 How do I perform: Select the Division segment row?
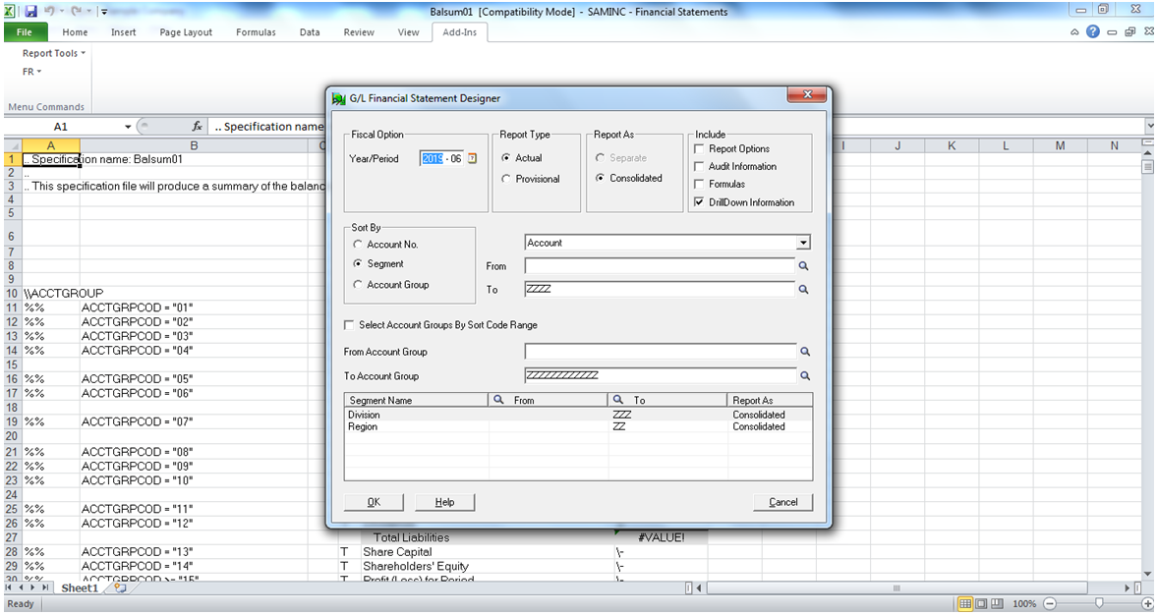pyautogui.click(x=578, y=416)
